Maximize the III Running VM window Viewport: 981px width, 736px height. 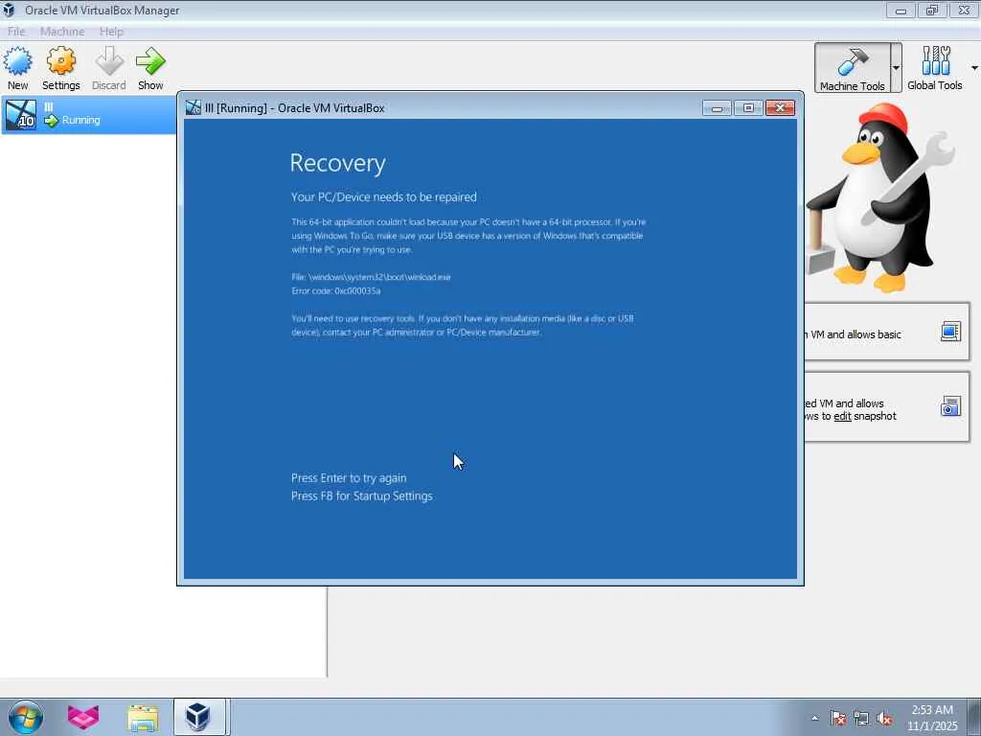pos(748,108)
